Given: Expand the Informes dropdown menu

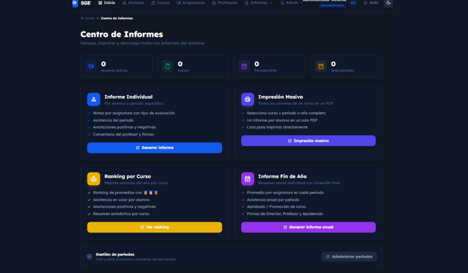Looking at the screenshot, I should [x=258, y=3].
